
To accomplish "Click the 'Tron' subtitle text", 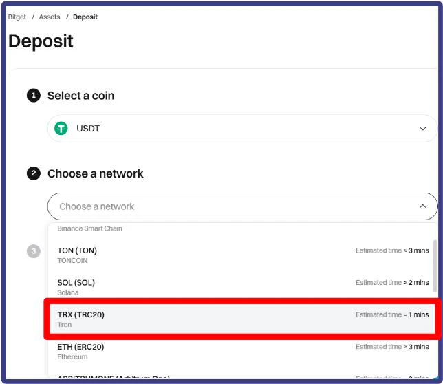I will (65, 325).
